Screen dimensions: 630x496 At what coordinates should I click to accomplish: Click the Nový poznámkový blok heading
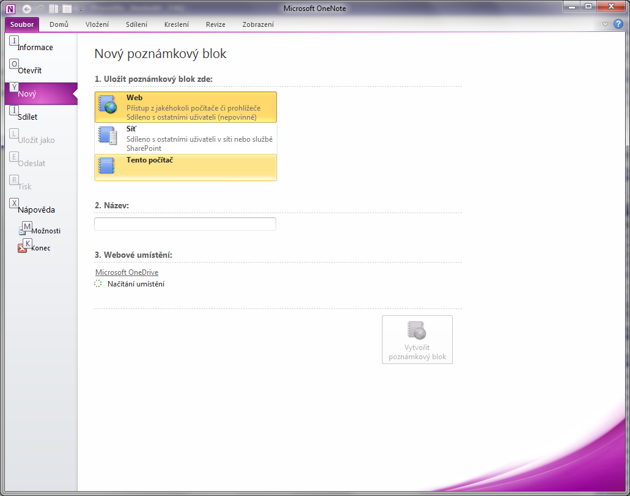[x=160, y=54]
